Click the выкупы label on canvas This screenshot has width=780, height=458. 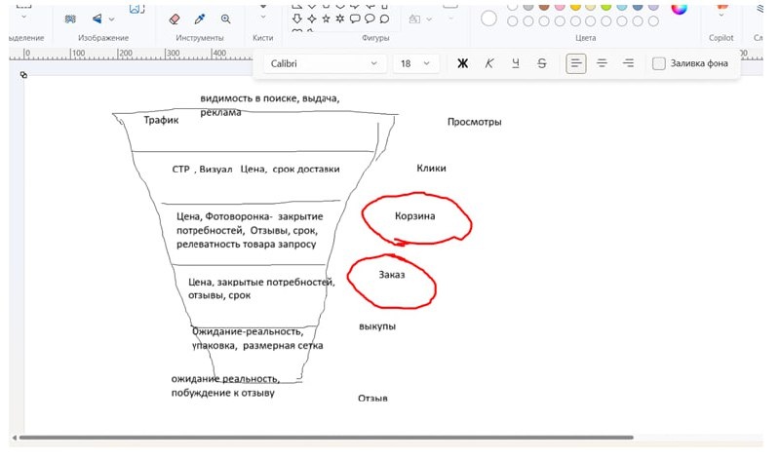pyautogui.click(x=377, y=326)
